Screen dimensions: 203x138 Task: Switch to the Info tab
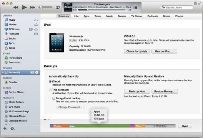click(77, 16)
